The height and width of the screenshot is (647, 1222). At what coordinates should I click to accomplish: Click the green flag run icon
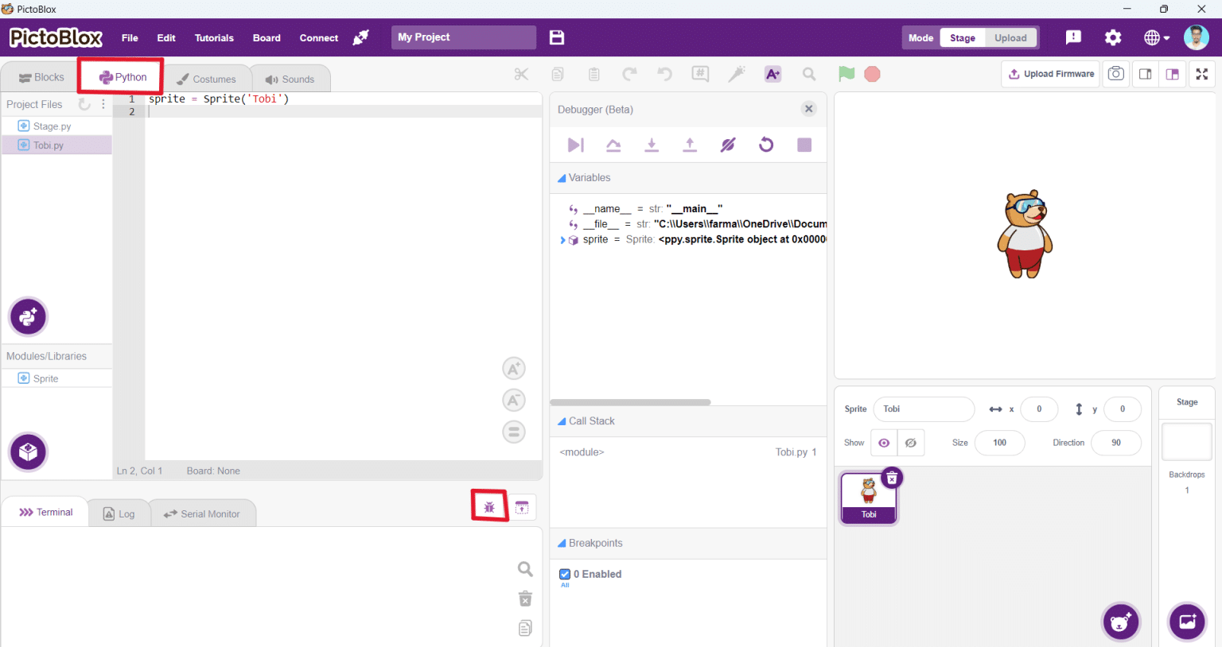pos(846,74)
